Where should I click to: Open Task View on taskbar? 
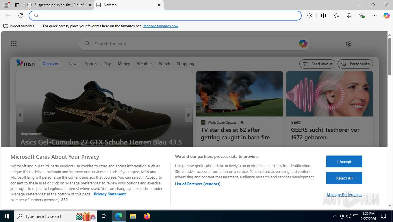point(104,216)
